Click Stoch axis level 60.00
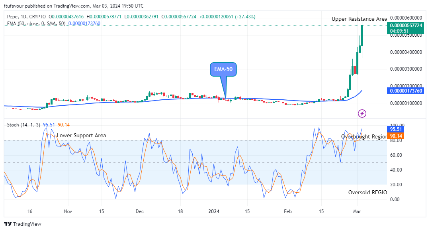 click(x=396, y=155)
